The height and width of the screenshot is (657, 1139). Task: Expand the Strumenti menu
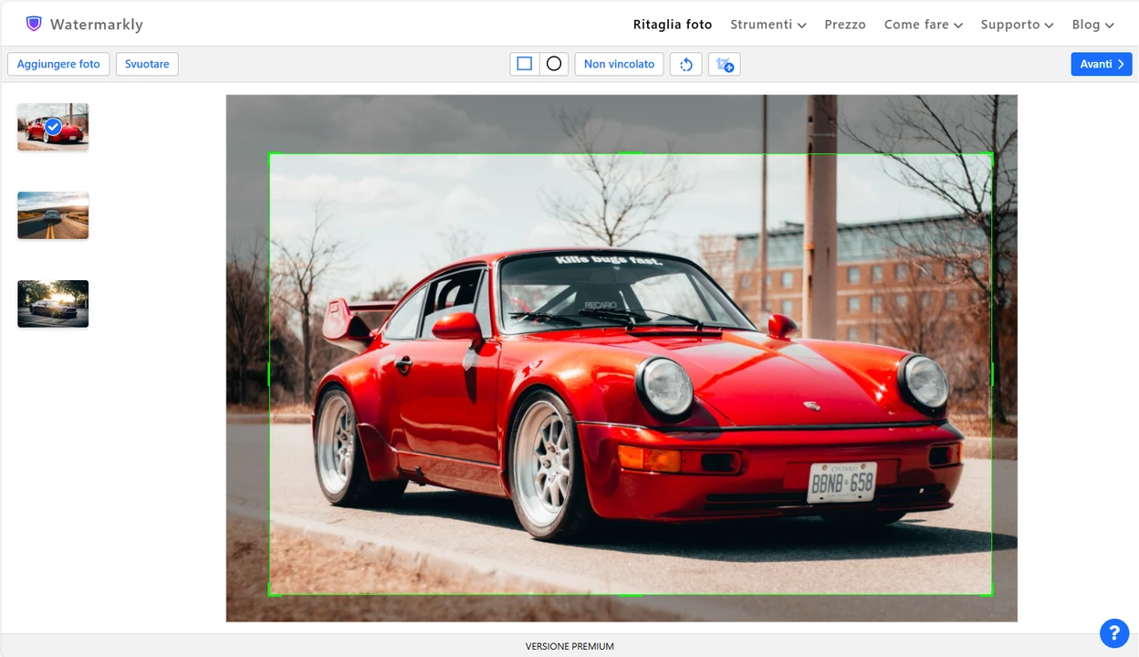click(768, 25)
